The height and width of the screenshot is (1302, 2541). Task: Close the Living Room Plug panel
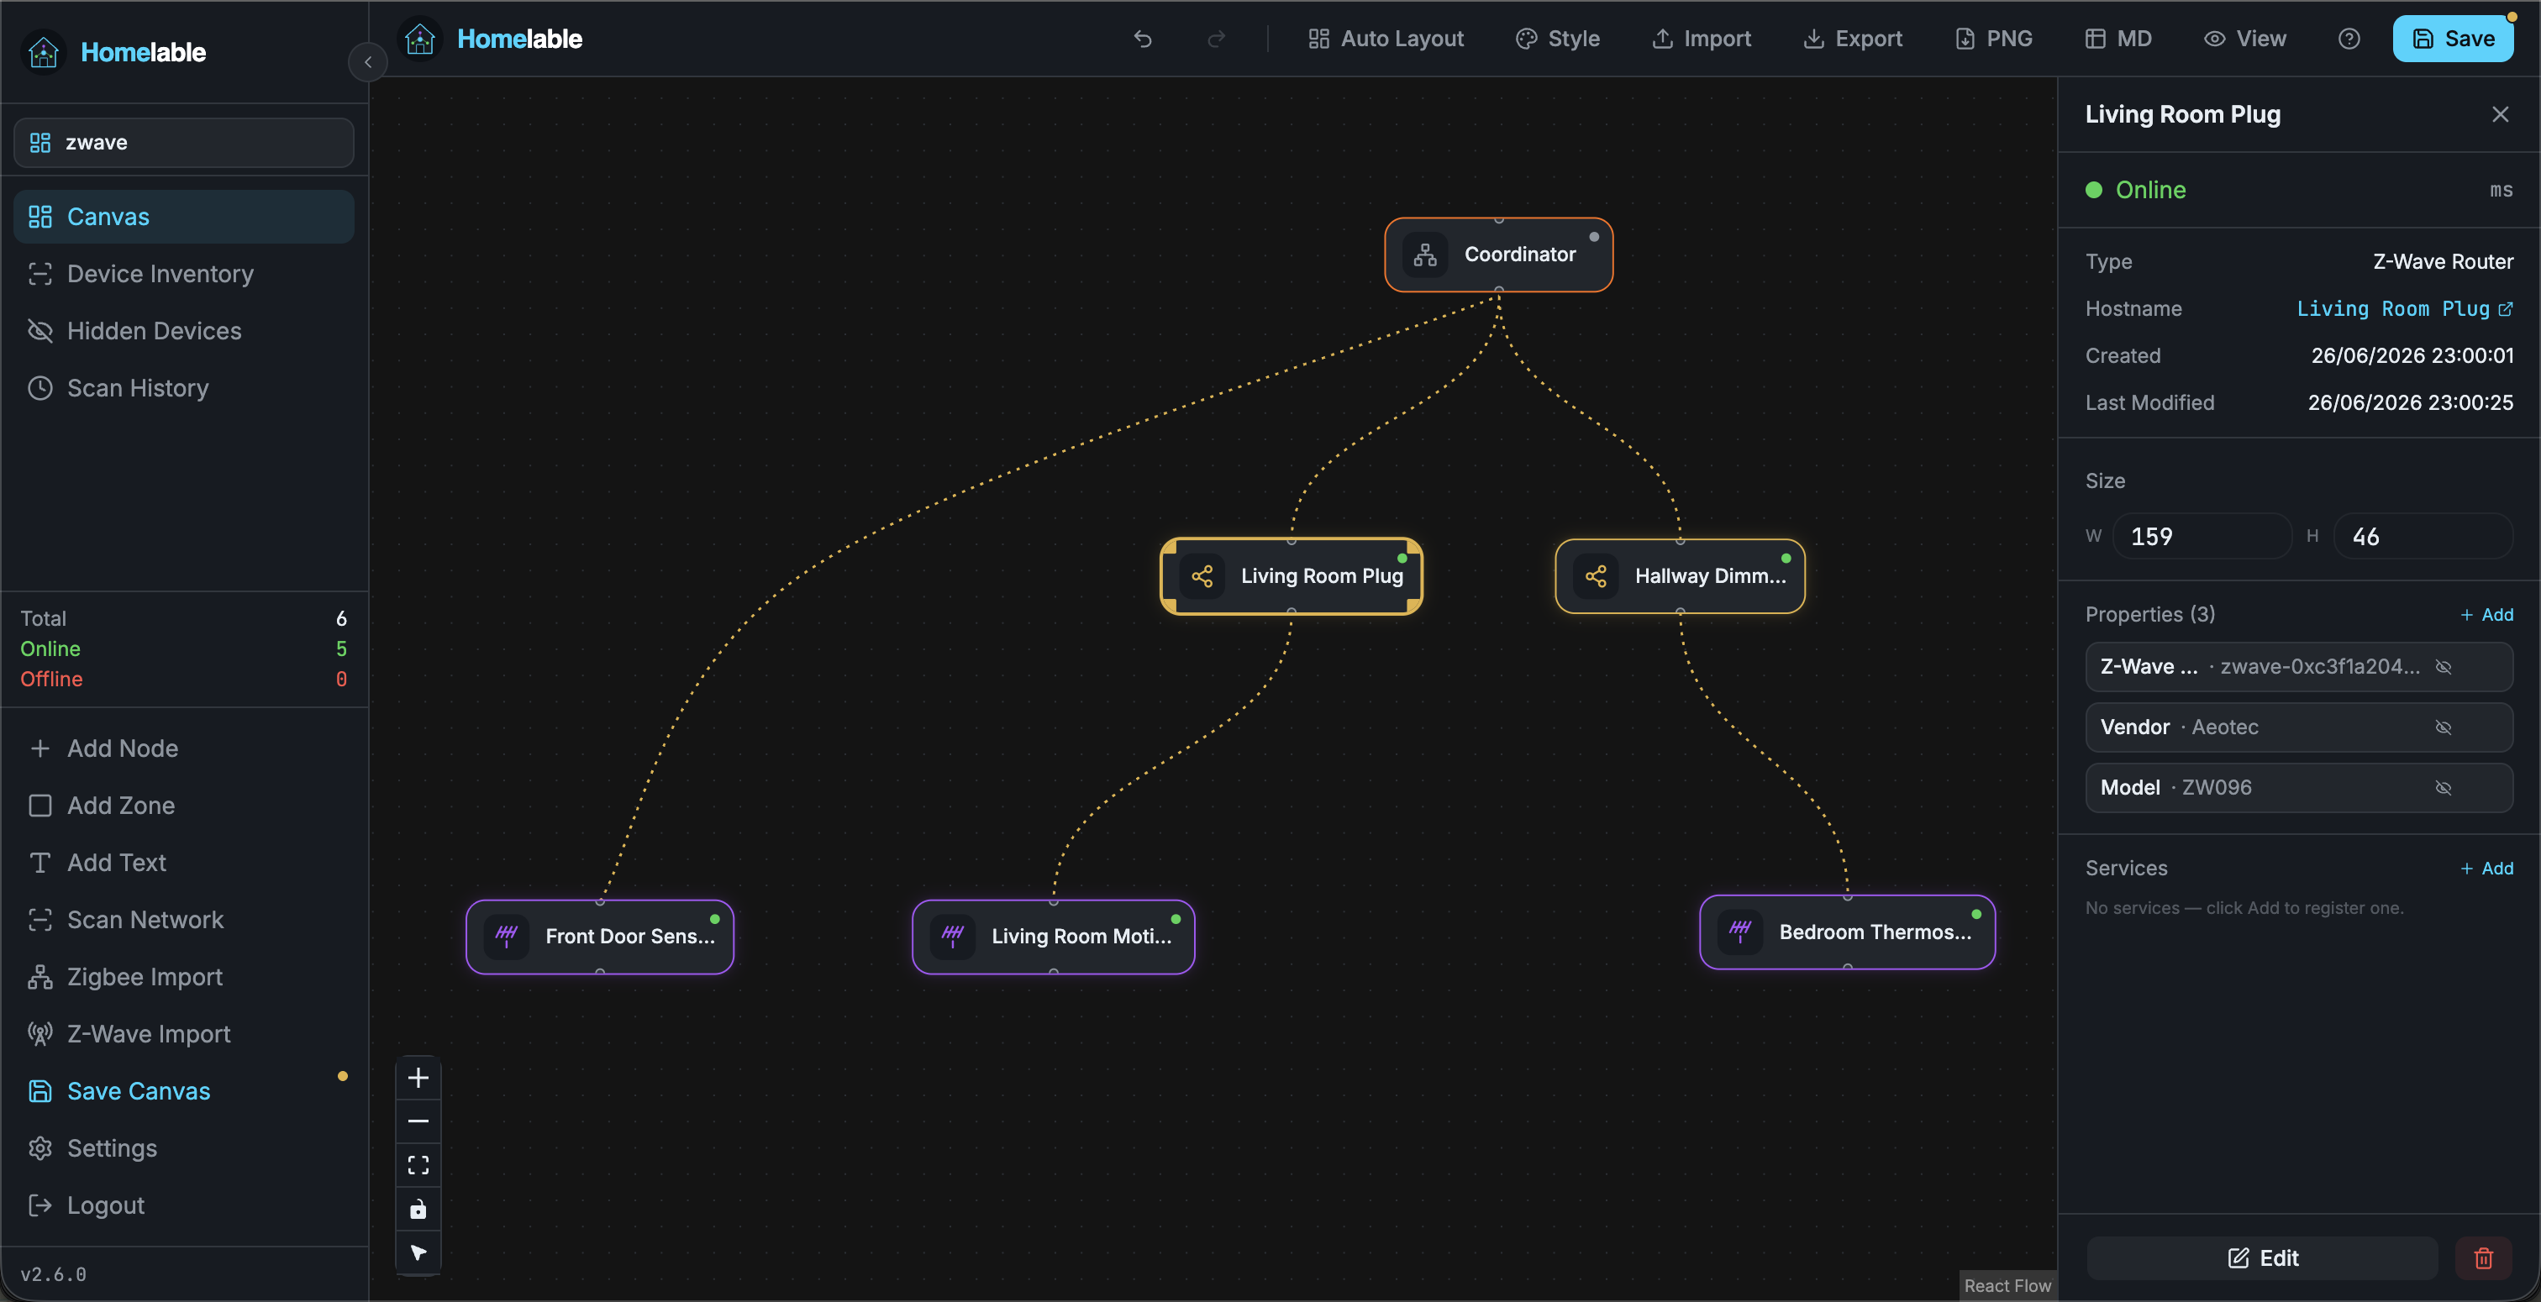click(x=2501, y=114)
